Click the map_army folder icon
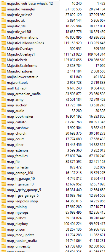This screenshot has width=107, height=252. pyautogui.click(x=4, y=100)
